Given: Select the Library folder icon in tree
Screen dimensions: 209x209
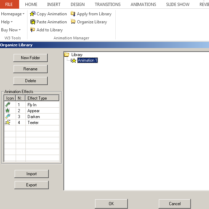Looking at the screenshot, I should coord(67,55).
